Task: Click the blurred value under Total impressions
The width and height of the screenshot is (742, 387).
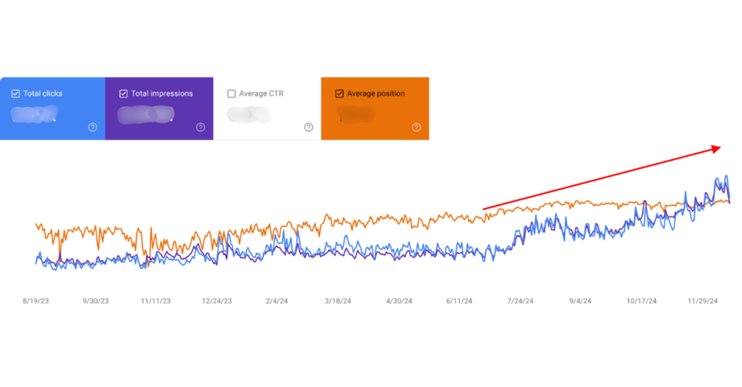Action: pyautogui.click(x=145, y=113)
